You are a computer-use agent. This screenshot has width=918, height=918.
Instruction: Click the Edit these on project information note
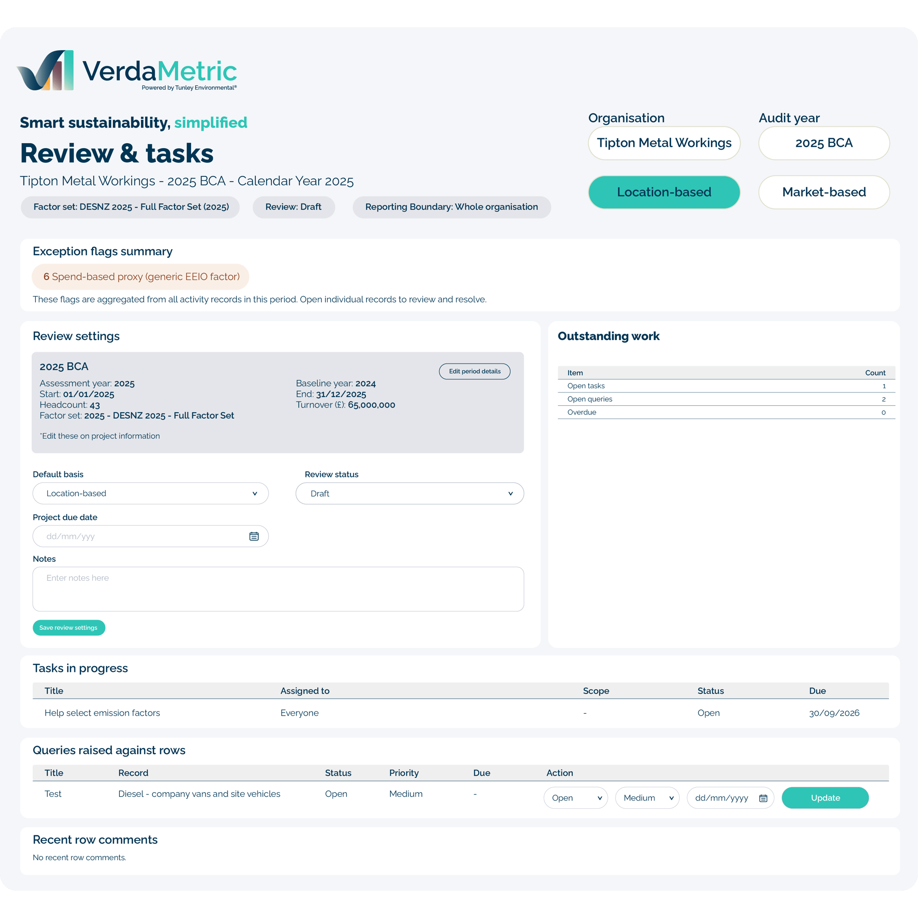click(x=100, y=436)
